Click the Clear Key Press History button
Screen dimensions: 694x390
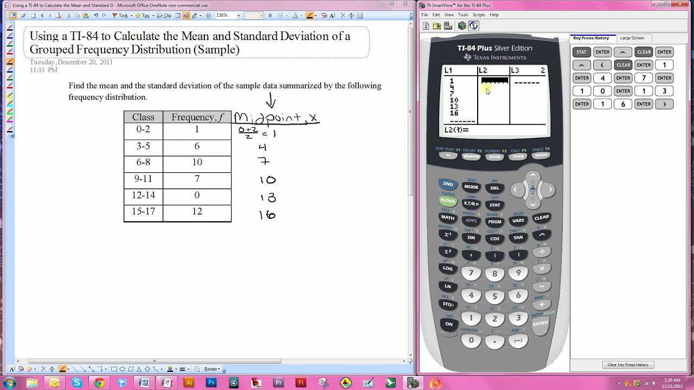pos(628,365)
